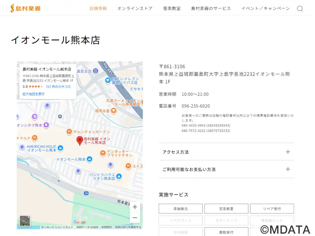Click the search magnifier icon in header
This screenshot has width=315, height=236.
(x=300, y=9)
